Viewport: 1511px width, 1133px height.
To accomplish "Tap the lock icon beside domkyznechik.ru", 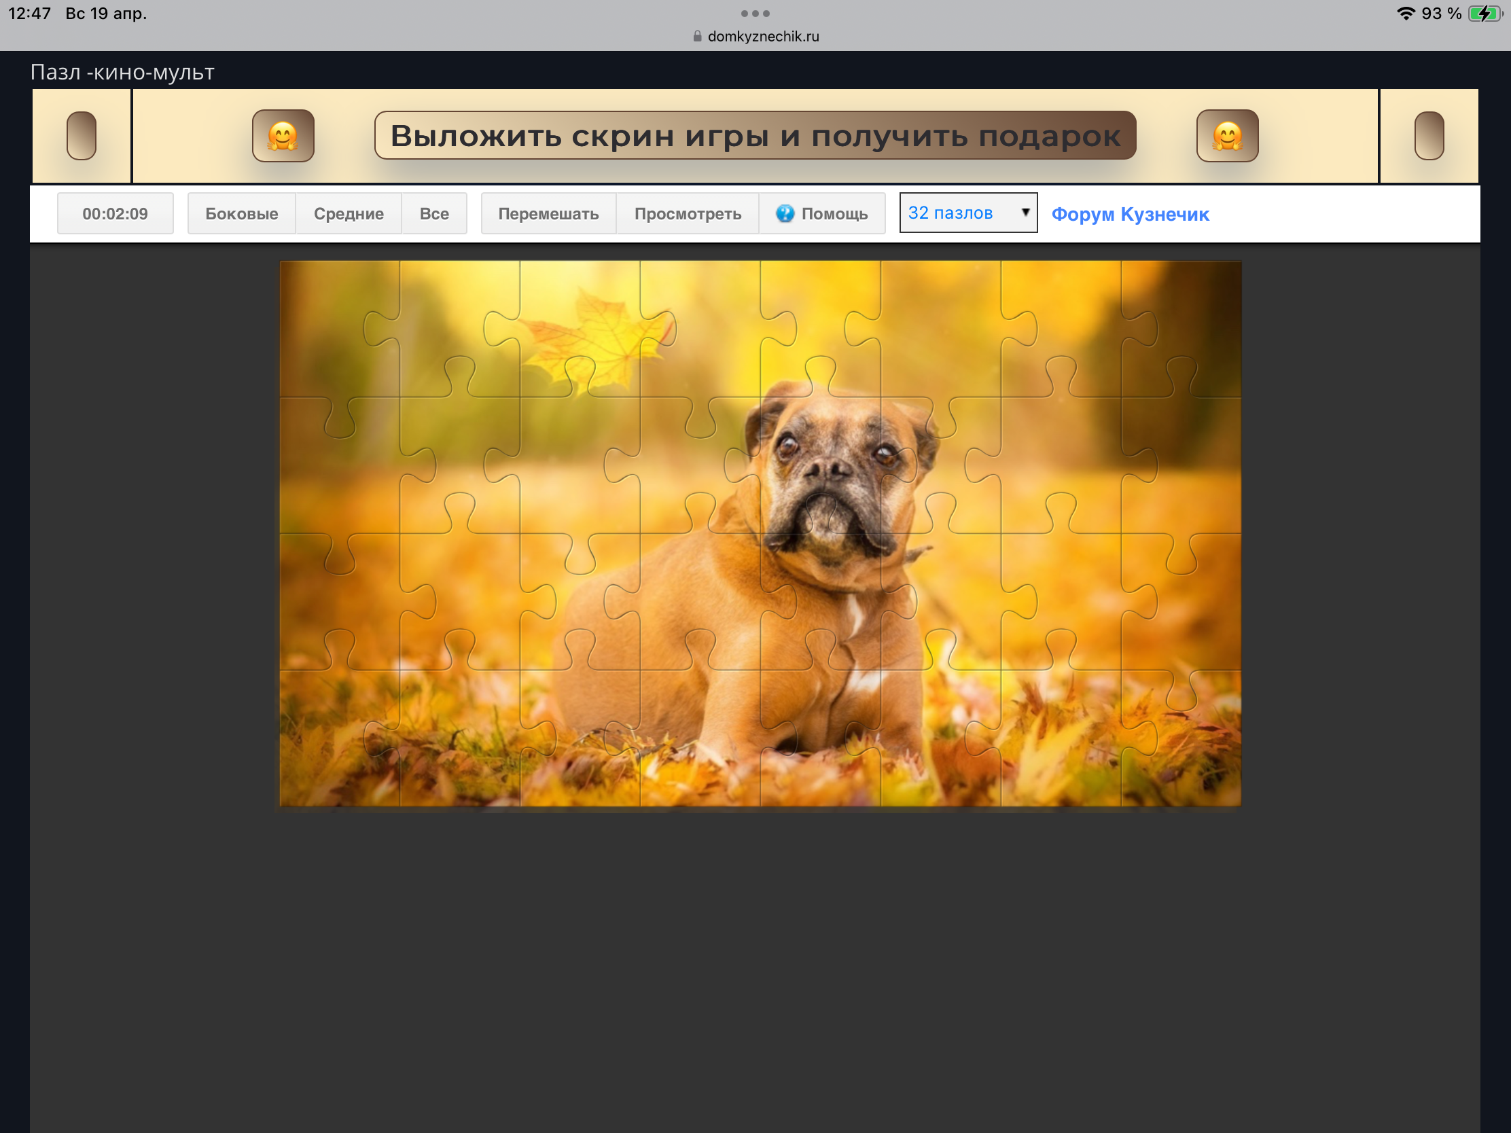I will (x=697, y=36).
